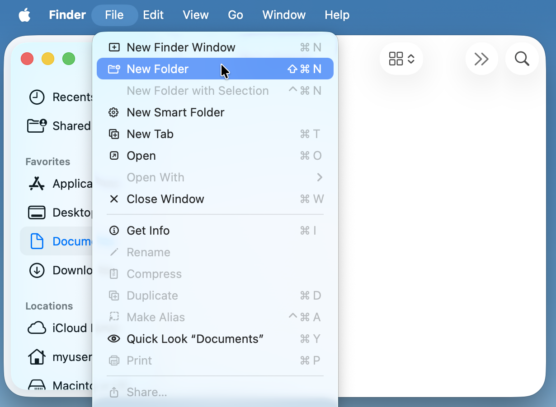Click the Smart Folder gear icon
Image resolution: width=556 pixels, height=407 pixels.
[x=114, y=112]
